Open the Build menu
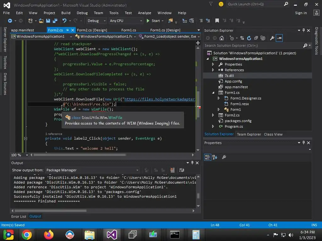 point(66,13)
